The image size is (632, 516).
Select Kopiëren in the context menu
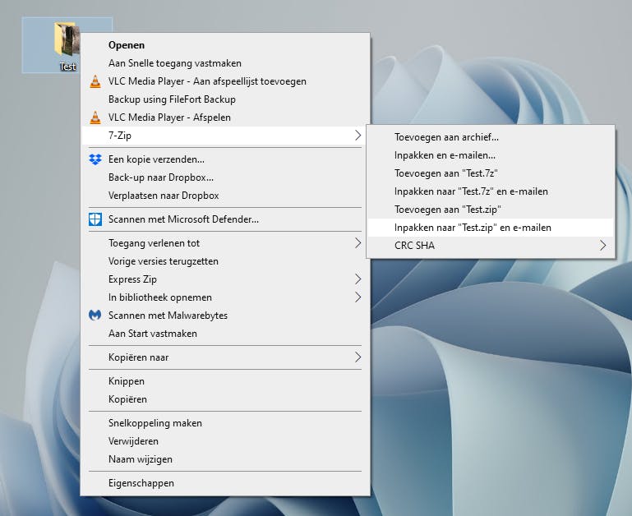tap(225, 399)
